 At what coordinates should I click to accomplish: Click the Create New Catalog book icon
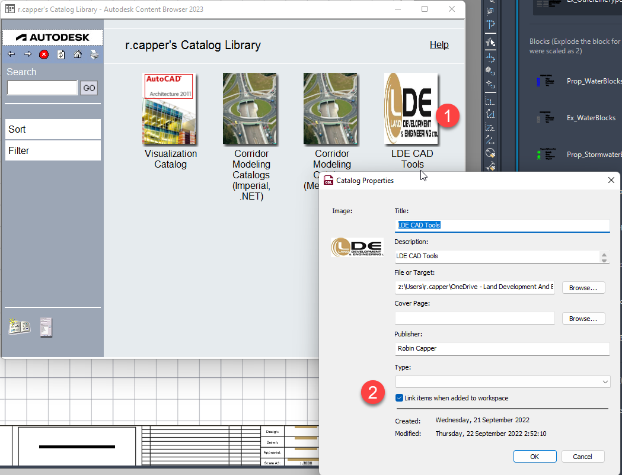tap(19, 326)
